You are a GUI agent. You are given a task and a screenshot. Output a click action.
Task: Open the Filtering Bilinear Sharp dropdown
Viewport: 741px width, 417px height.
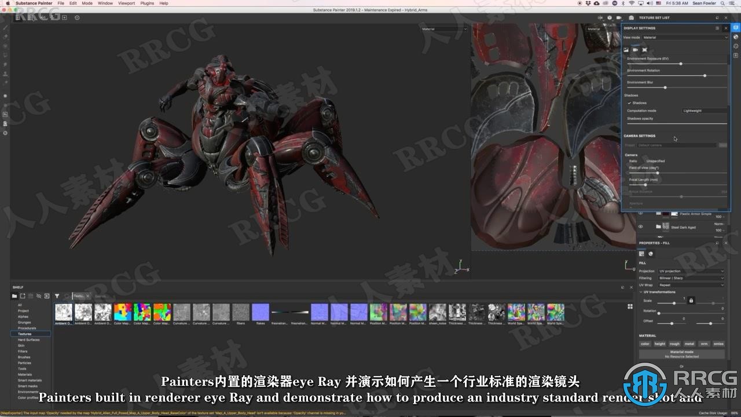coord(691,278)
